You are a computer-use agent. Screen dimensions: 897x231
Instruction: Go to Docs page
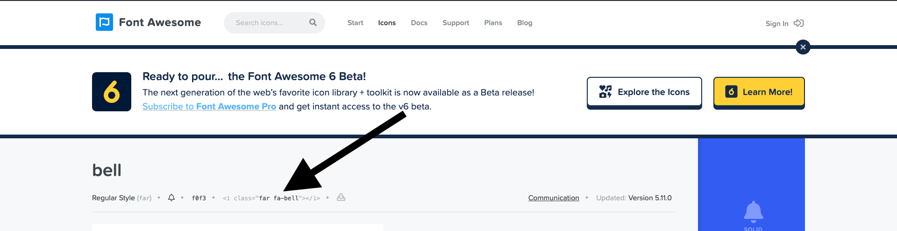419,23
